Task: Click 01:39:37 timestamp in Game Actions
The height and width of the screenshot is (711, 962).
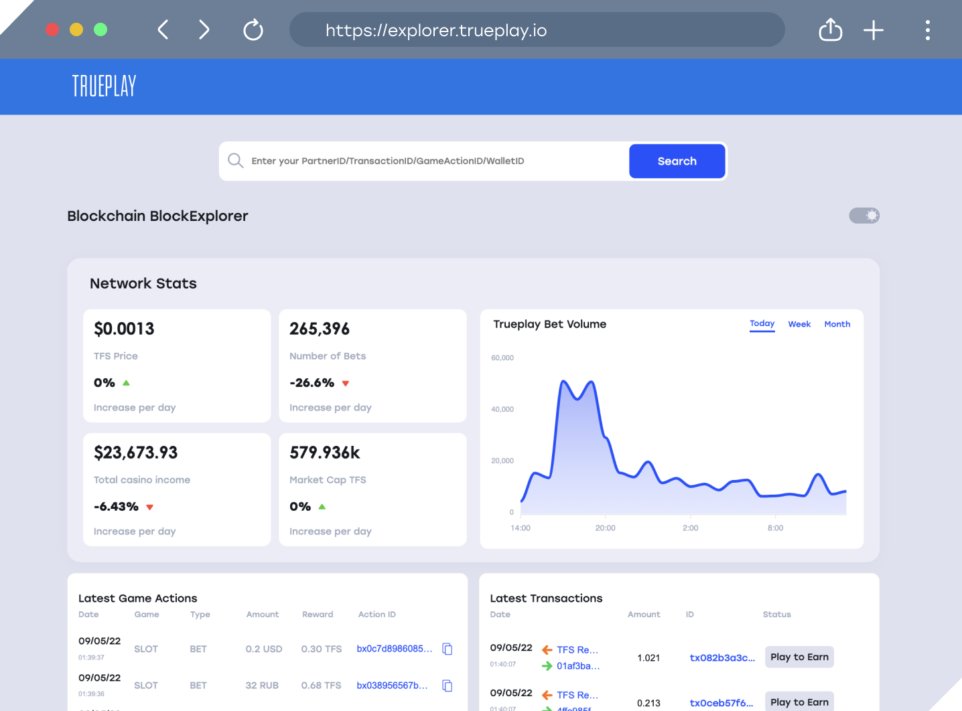Action: (x=91, y=657)
